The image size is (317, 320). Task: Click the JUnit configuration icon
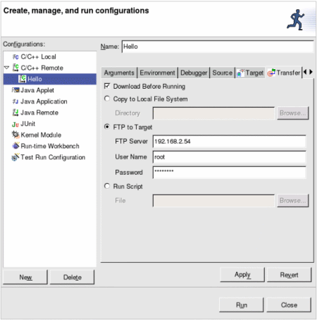tap(15, 124)
